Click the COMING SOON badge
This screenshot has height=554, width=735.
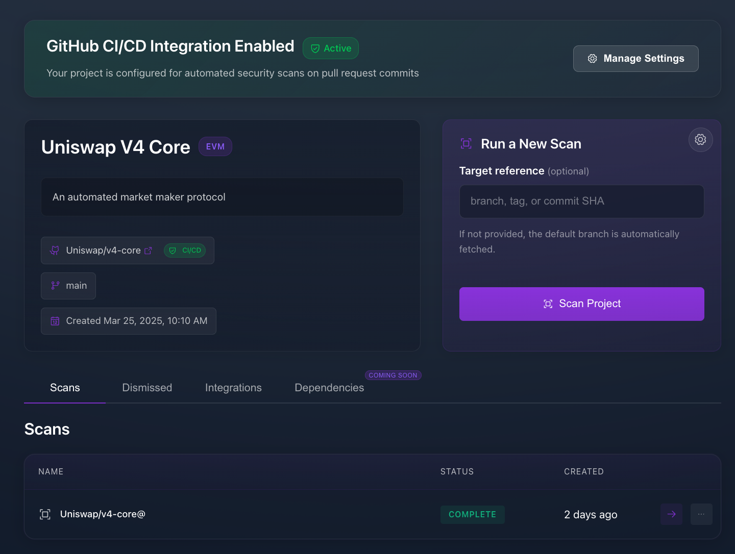tap(393, 375)
